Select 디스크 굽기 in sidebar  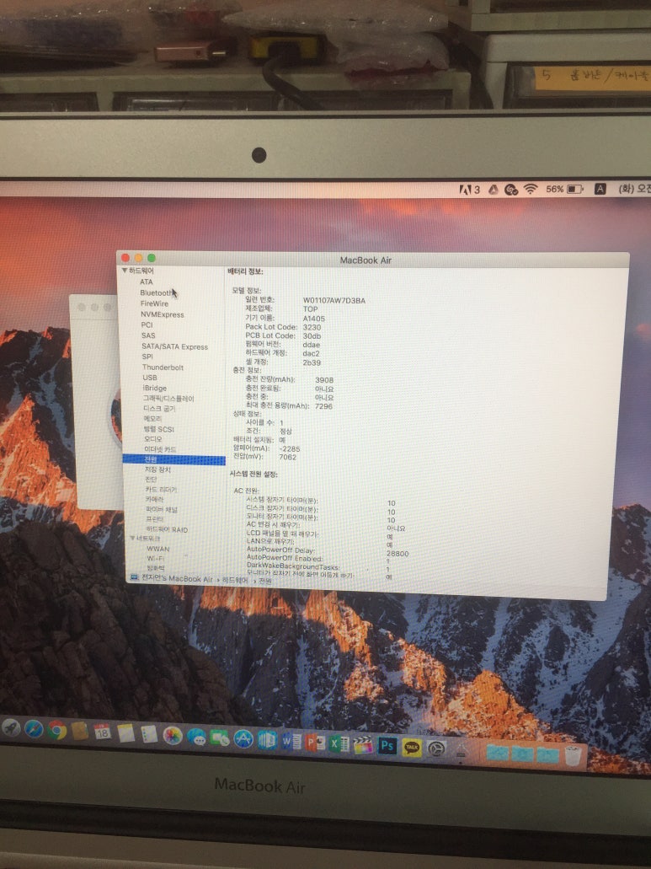[159, 409]
